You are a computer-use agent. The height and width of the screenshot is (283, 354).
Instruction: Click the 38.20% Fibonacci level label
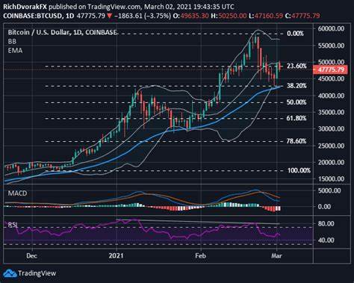tap(296, 86)
